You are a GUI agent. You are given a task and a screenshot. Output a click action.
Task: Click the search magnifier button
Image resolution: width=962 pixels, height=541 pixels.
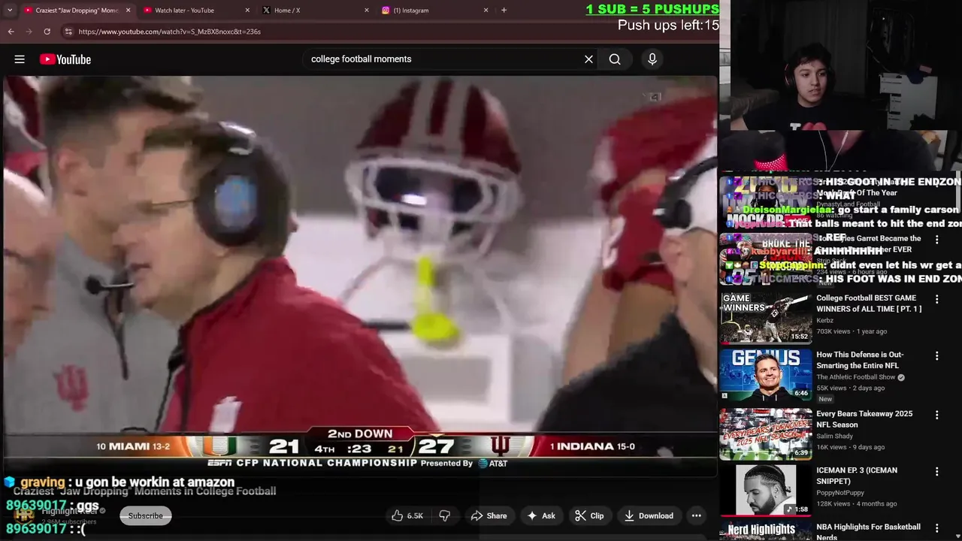coord(615,59)
